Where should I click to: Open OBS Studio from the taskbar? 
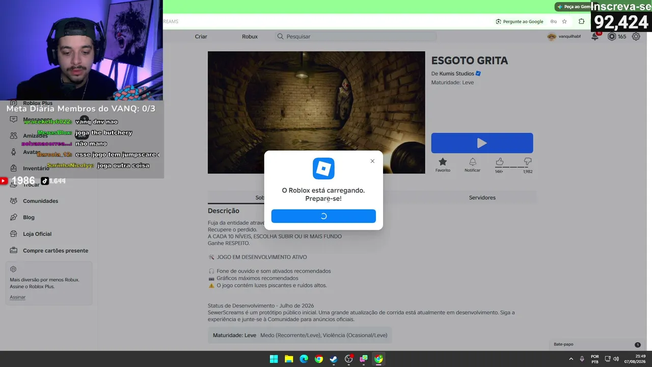(348, 359)
